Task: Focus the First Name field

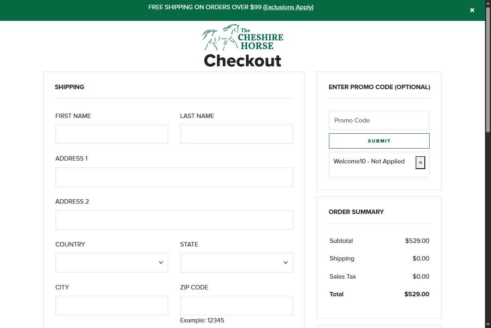Action: click(x=112, y=134)
